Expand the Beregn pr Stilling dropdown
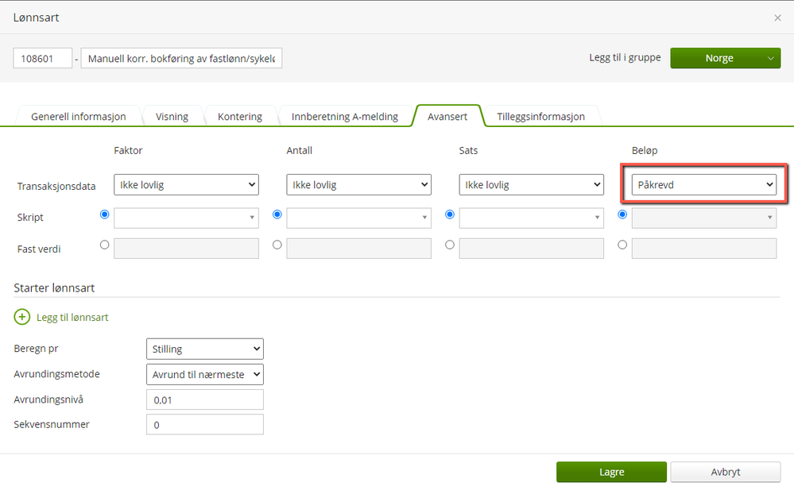Image resolution: width=794 pixels, height=490 pixels. (x=204, y=349)
